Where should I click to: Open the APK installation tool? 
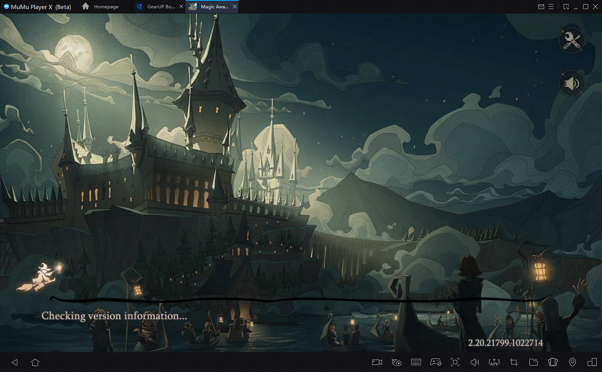[494, 362]
